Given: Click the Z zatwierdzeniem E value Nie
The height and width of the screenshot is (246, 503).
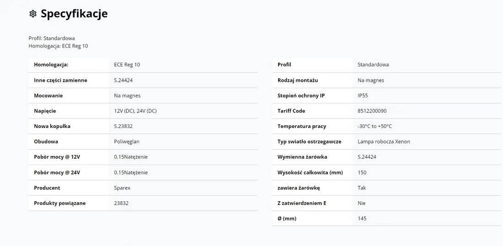Looking at the screenshot, I should (x=362, y=203).
